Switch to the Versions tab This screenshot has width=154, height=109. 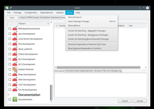pos(98,71)
